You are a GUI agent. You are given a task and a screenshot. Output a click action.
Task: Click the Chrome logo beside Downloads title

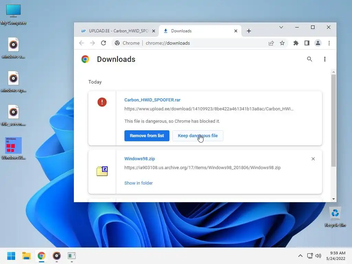pos(85,59)
